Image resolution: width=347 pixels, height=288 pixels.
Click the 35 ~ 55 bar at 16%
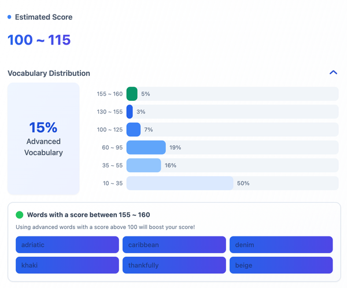point(143,166)
